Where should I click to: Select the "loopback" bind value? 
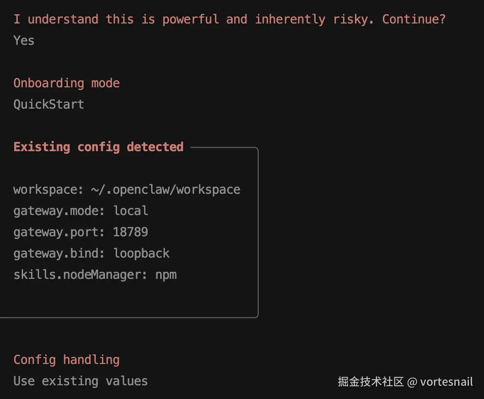pos(141,253)
